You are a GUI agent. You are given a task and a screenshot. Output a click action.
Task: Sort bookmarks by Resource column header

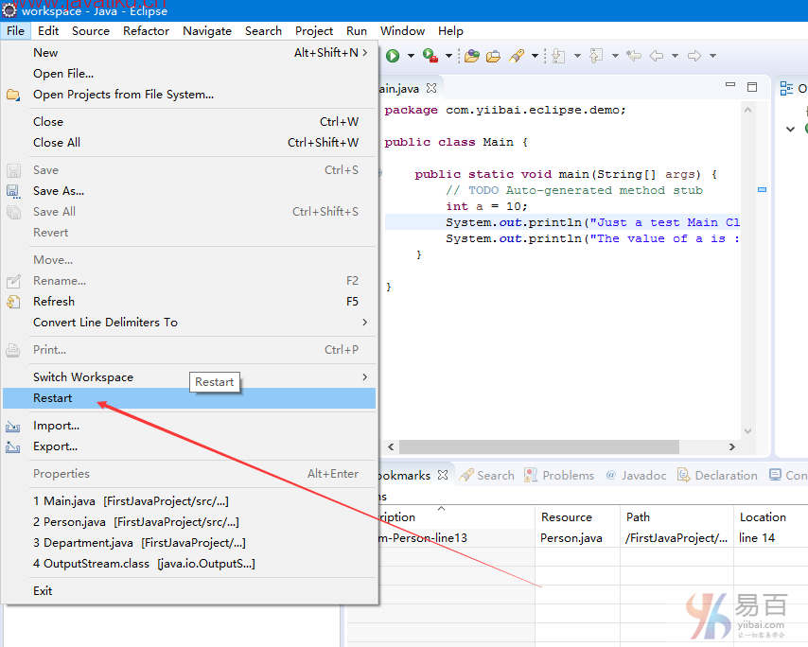click(x=578, y=517)
